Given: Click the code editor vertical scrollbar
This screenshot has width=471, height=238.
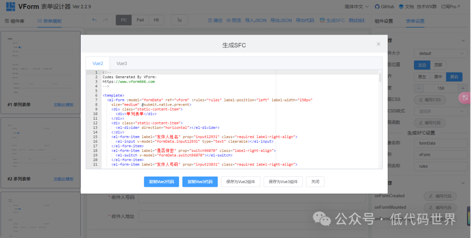Looking at the screenshot, I should (x=380, y=78).
